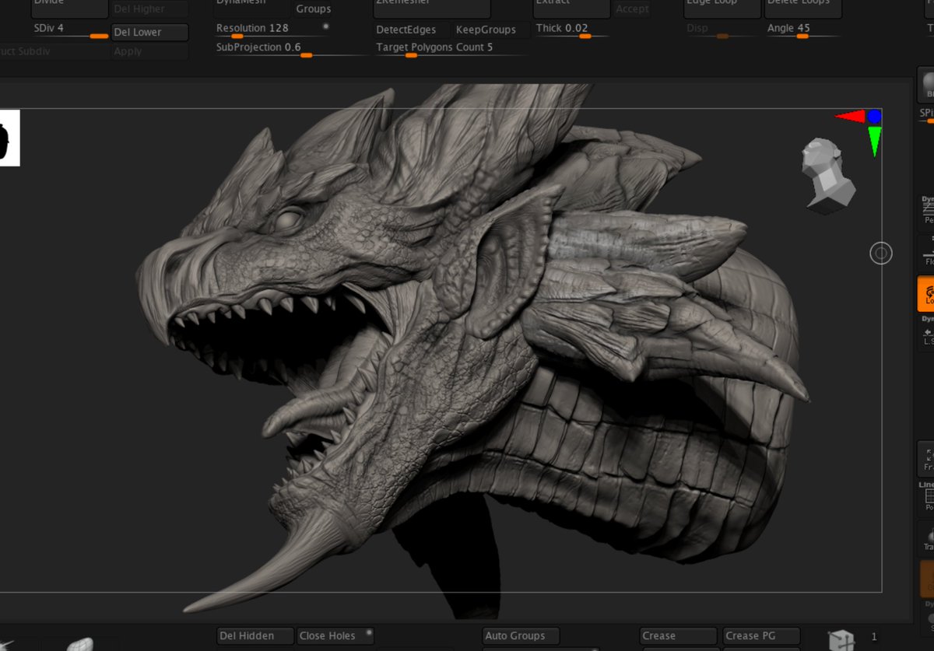Click the greyed-out Accept button
This screenshot has height=651, width=934.
pyautogui.click(x=632, y=9)
